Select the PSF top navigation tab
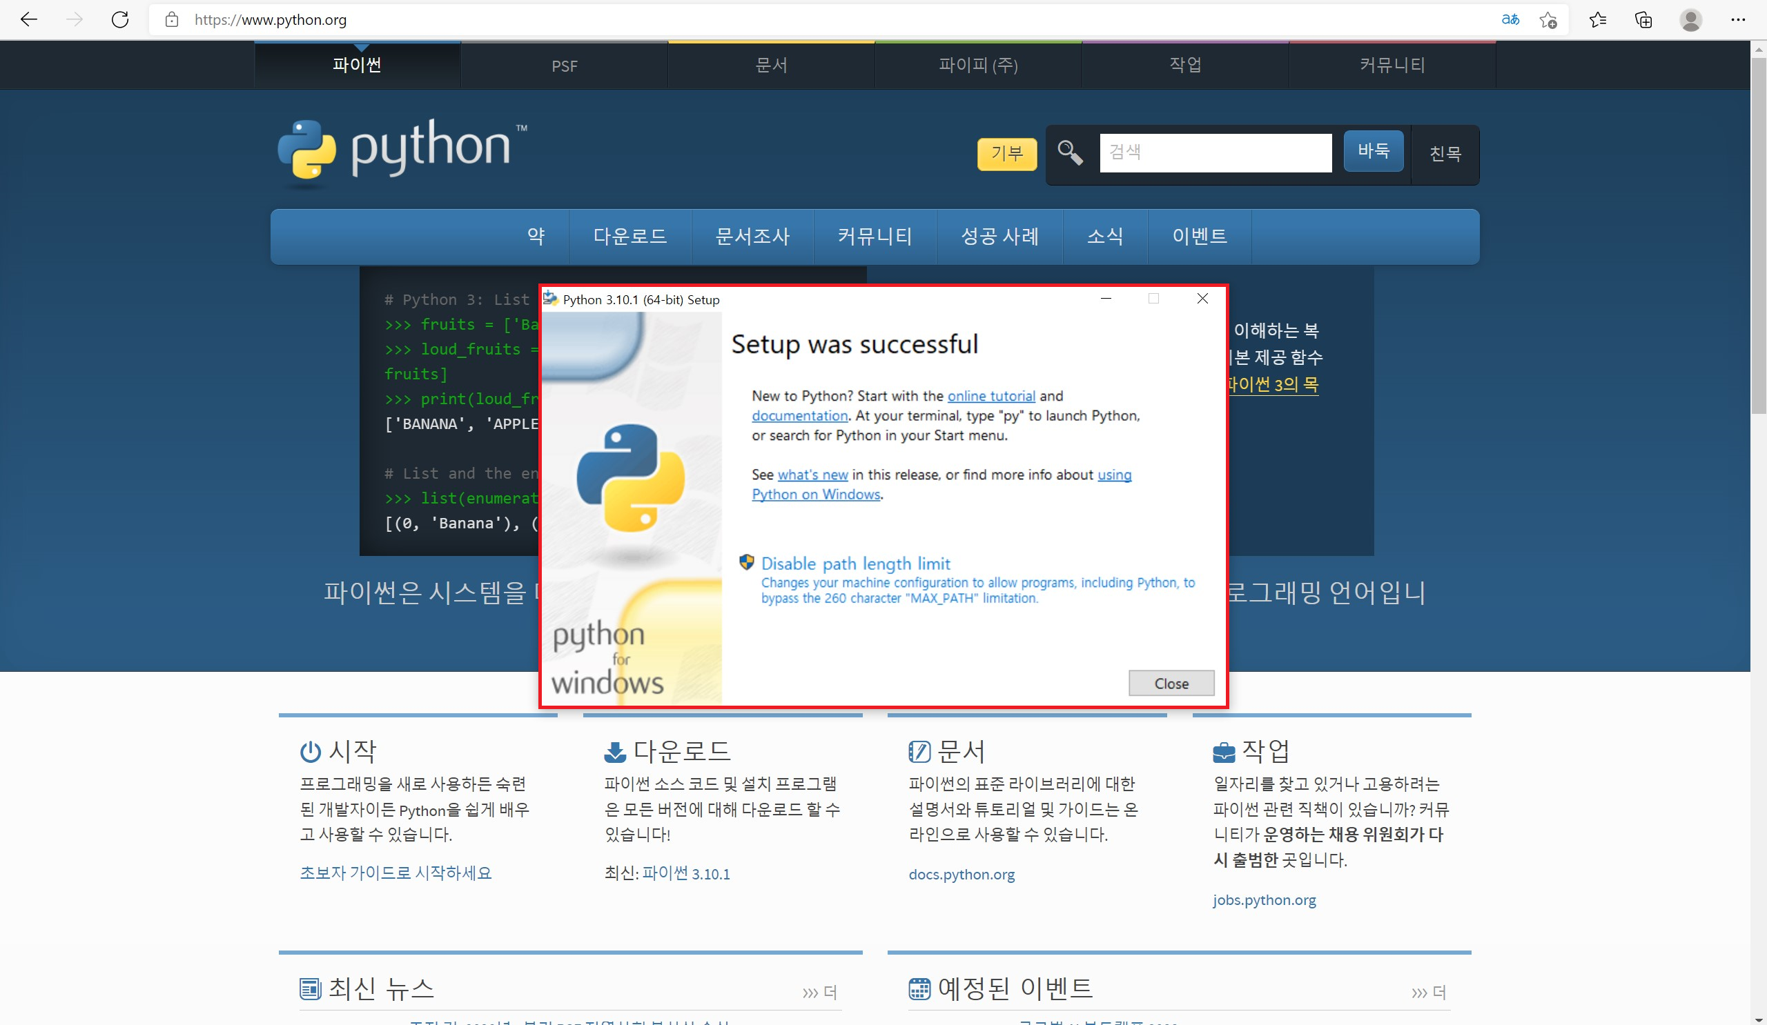 point(565,66)
